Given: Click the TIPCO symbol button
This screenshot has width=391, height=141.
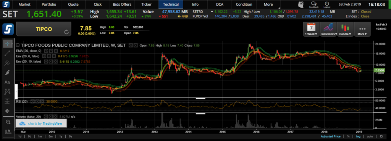Looking at the screenshot, I should [x=44, y=29].
